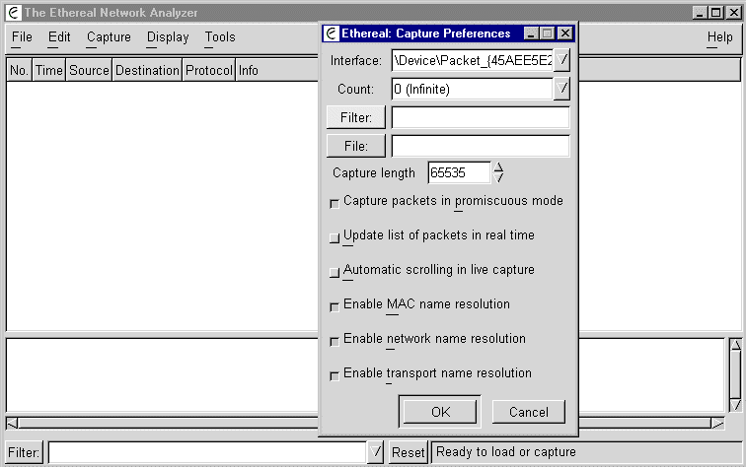Open the File menu
Image resolution: width=746 pixels, height=467 pixels.
coord(22,37)
